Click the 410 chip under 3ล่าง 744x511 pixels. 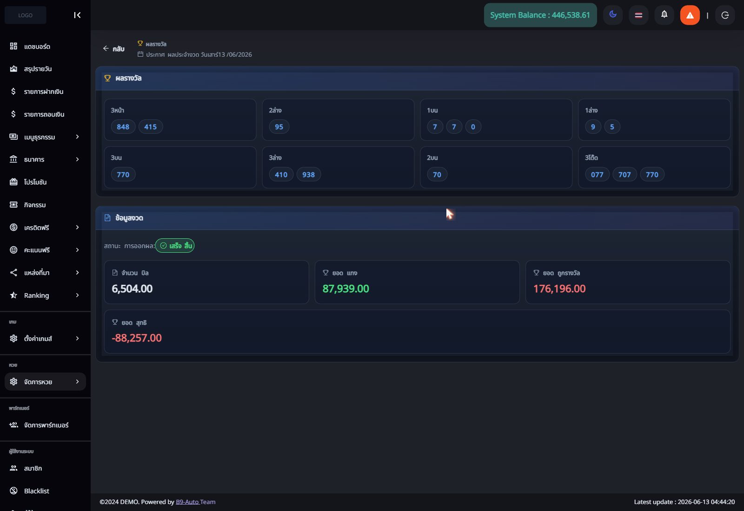pos(281,175)
